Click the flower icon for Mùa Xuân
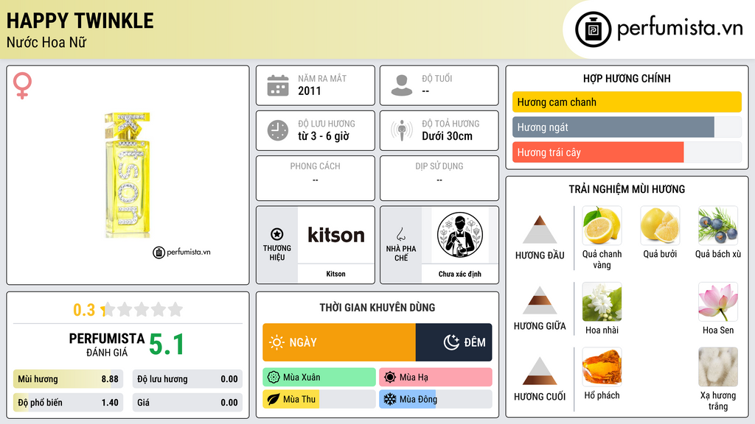This screenshot has width=755, height=424. coord(274,378)
